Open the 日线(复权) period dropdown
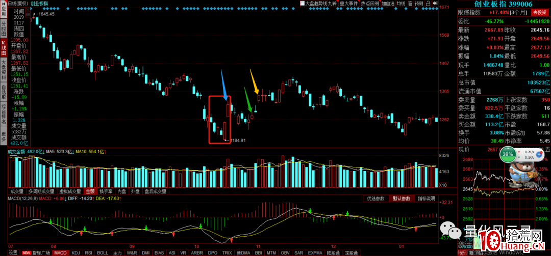The width and height of the screenshot is (551, 256). click(17, 3)
